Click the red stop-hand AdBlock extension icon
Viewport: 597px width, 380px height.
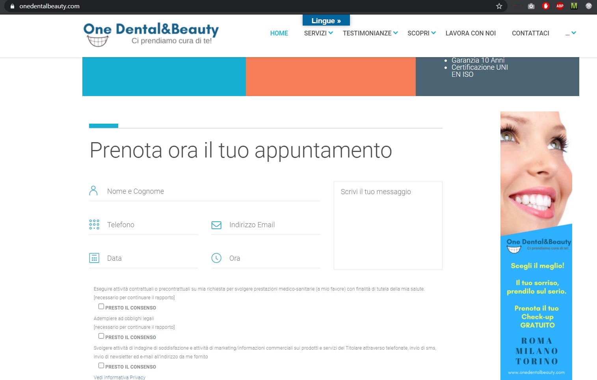pyautogui.click(x=546, y=6)
